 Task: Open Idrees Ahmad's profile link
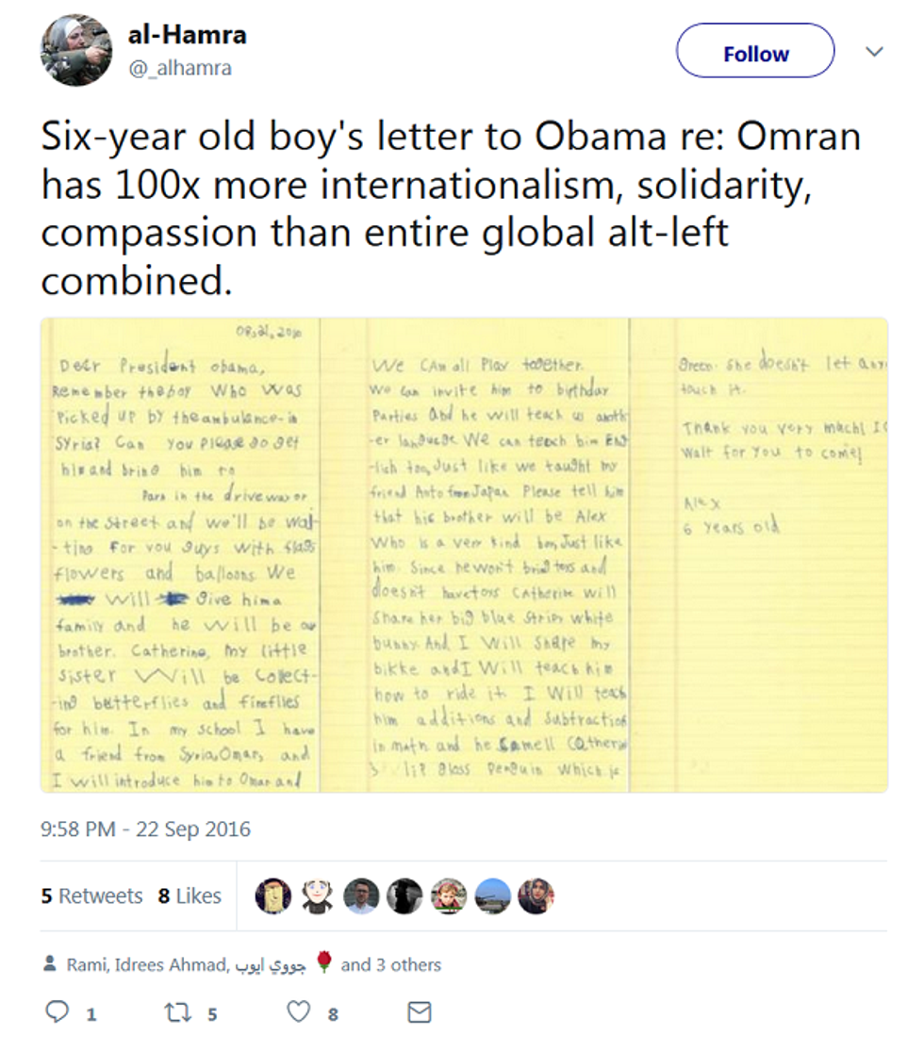pos(170,964)
